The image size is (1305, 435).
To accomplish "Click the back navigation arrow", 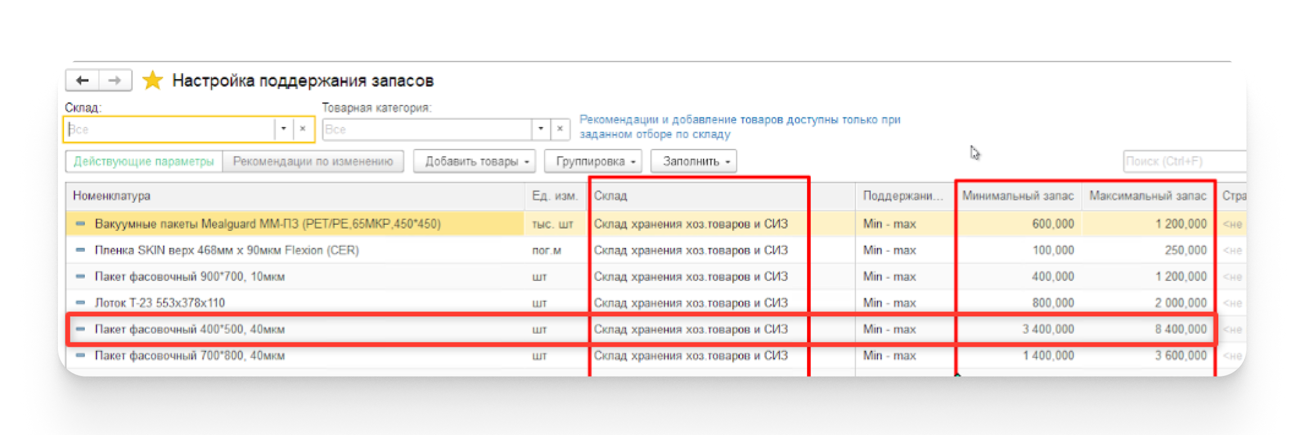I will click(x=83, y=80).
